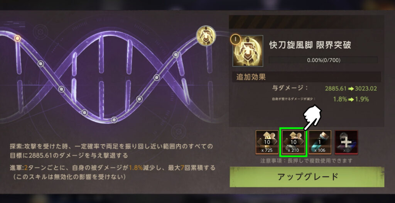This screenshot has height=203, width=395.
Task: Select the fourth helix node near bottom
Action: pos(85,112)
